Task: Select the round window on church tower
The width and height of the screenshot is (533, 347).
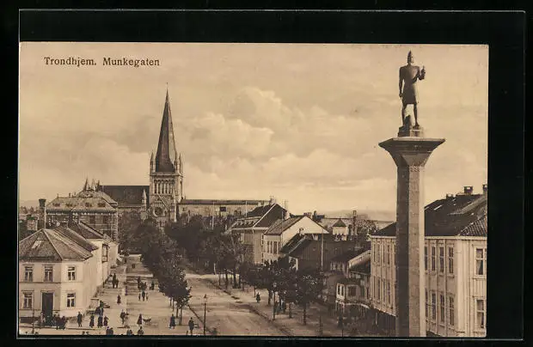Action: click(x=158, y=210)
